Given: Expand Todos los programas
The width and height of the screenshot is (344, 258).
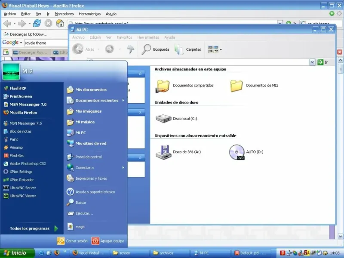Looking at the screenshot, I should [x=34, y=228].
